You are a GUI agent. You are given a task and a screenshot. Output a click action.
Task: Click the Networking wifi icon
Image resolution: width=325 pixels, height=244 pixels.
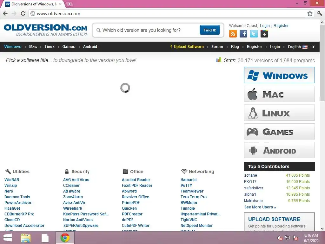[184, 171]
